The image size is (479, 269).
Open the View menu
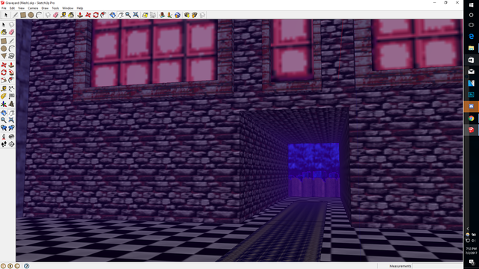click(22, 8)
